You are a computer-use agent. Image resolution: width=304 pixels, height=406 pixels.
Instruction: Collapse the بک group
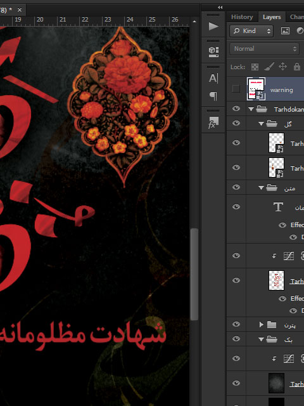[261, 339]
